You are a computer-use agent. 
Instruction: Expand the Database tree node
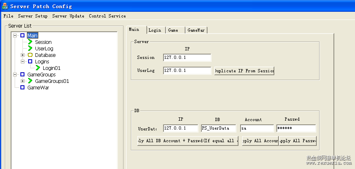click(23, 55)
